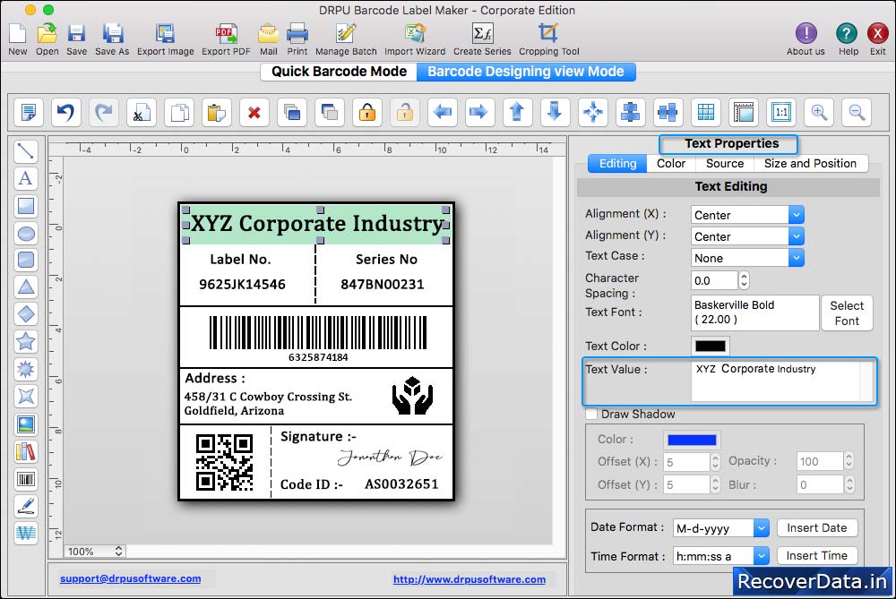
Task: Click the Undo arrow icon
Action: 65,112
